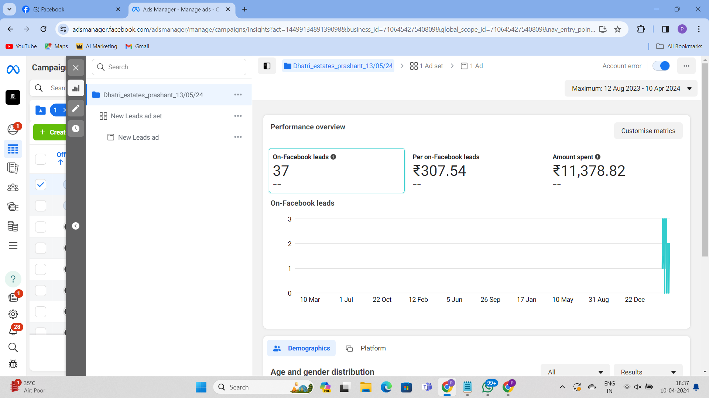This screenshot has width=709, height=398.
Task: Click the people/audience icon in sidebar
Action: tap(13, 187)
